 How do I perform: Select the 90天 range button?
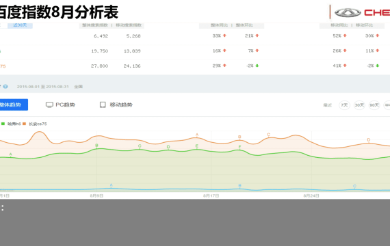pyautogui.click(x=374, y=105)
